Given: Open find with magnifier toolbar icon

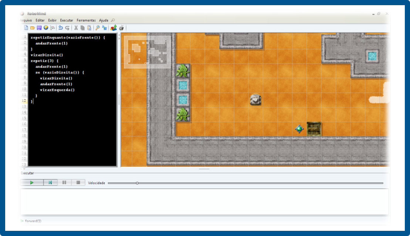Looking at the screenshot, I should [98, 28].
